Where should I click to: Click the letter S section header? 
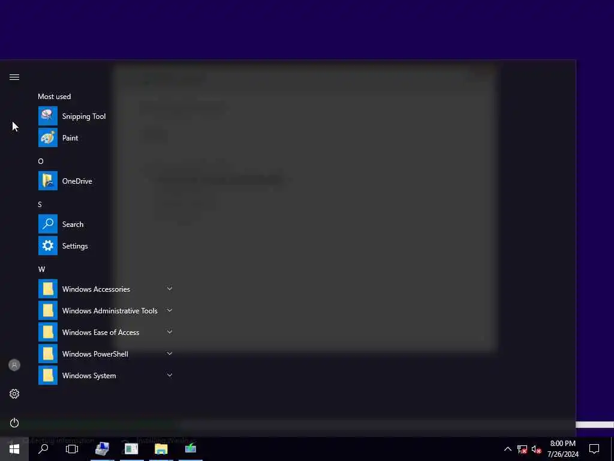click(40, 204)
